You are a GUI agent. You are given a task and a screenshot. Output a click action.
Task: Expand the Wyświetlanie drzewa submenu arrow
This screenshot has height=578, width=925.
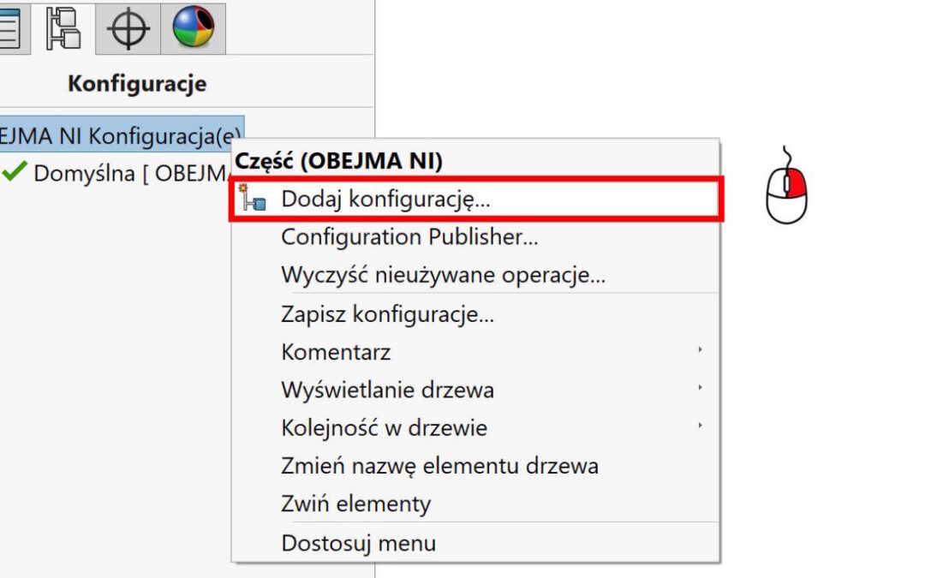[x=700, y=388]
